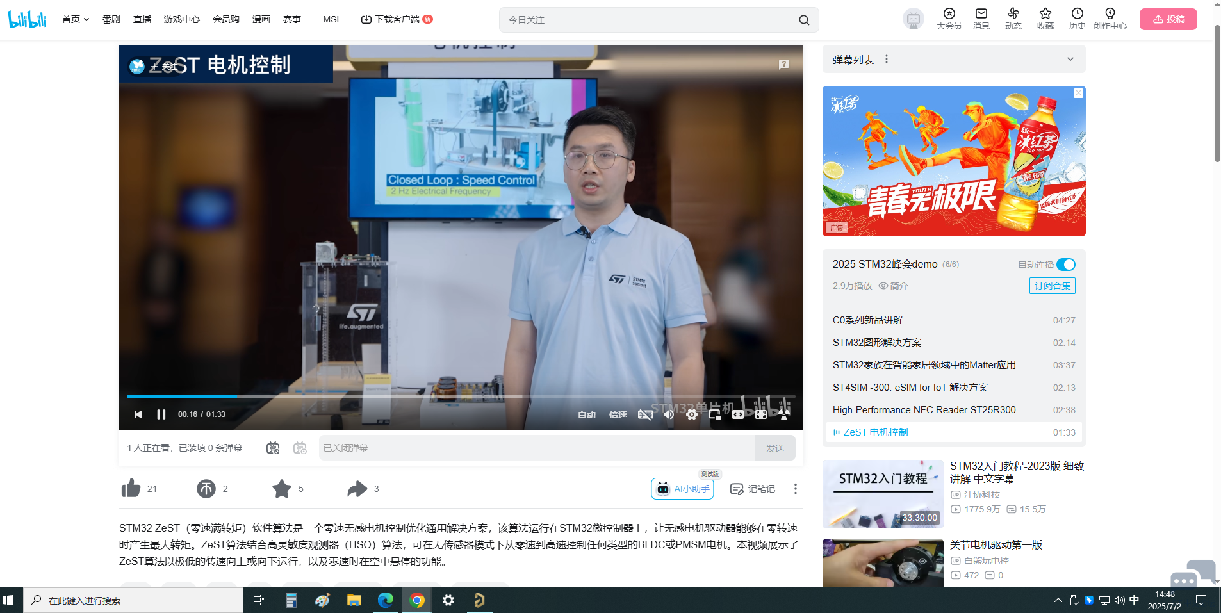Click the 记笔记 notes button
The width and height of the screenshot is (1221, 613).
[x=753, y=489]
